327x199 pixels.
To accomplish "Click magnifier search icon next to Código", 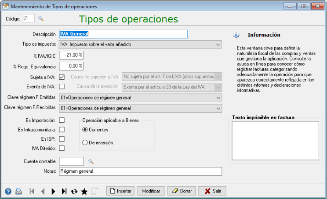I will 41,18.
